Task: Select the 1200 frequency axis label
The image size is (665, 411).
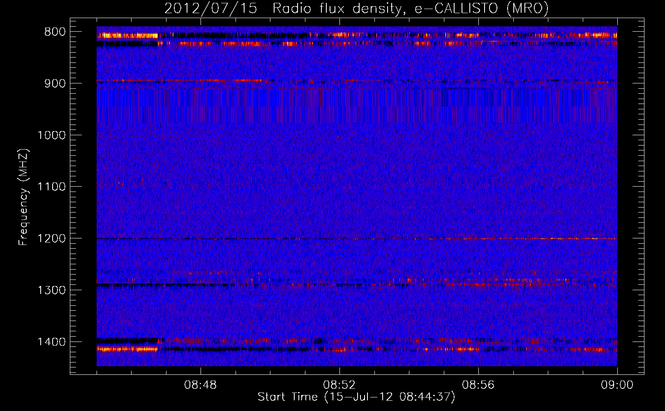Action: click(52, 238)
